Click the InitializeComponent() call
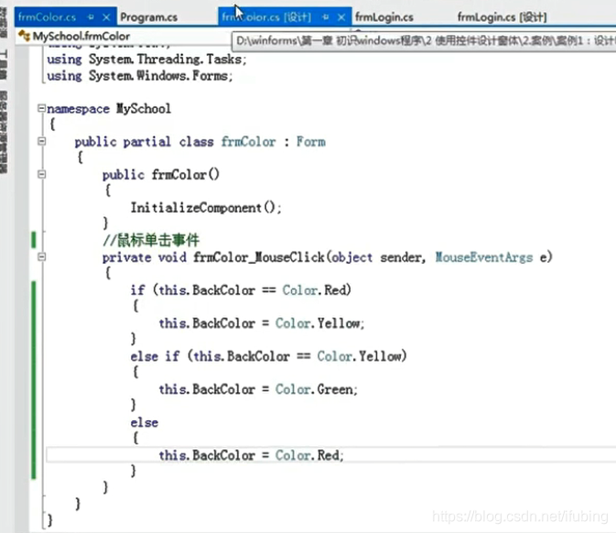 [x=206, y=208]
